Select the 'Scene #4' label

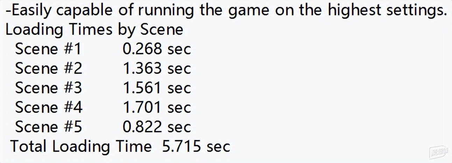pyautogui.click(x=49, y=107)
